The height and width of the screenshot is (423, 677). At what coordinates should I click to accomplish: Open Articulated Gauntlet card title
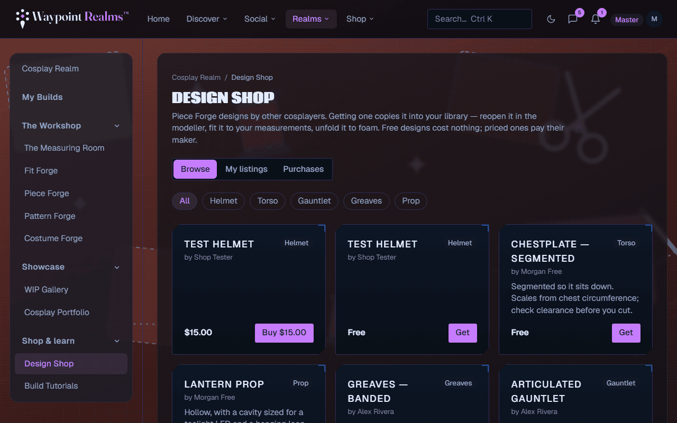pyautogui.click(x=546, y=391)
